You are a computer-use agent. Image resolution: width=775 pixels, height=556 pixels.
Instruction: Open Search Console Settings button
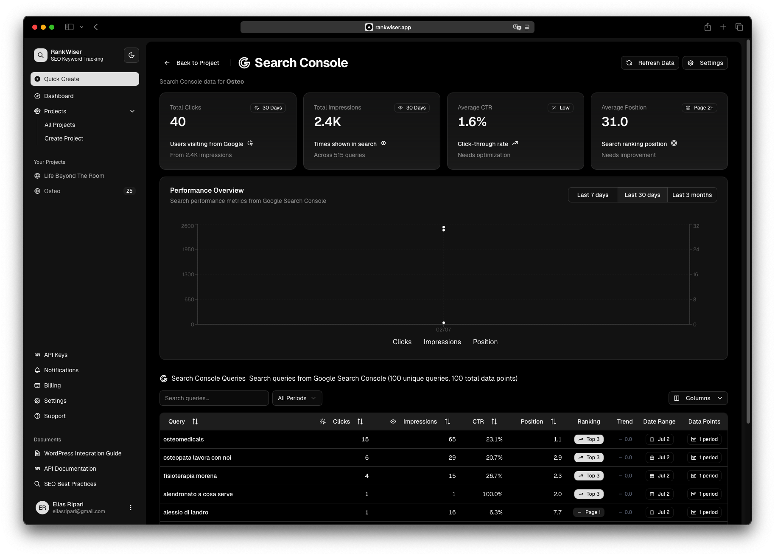(705, 63)
